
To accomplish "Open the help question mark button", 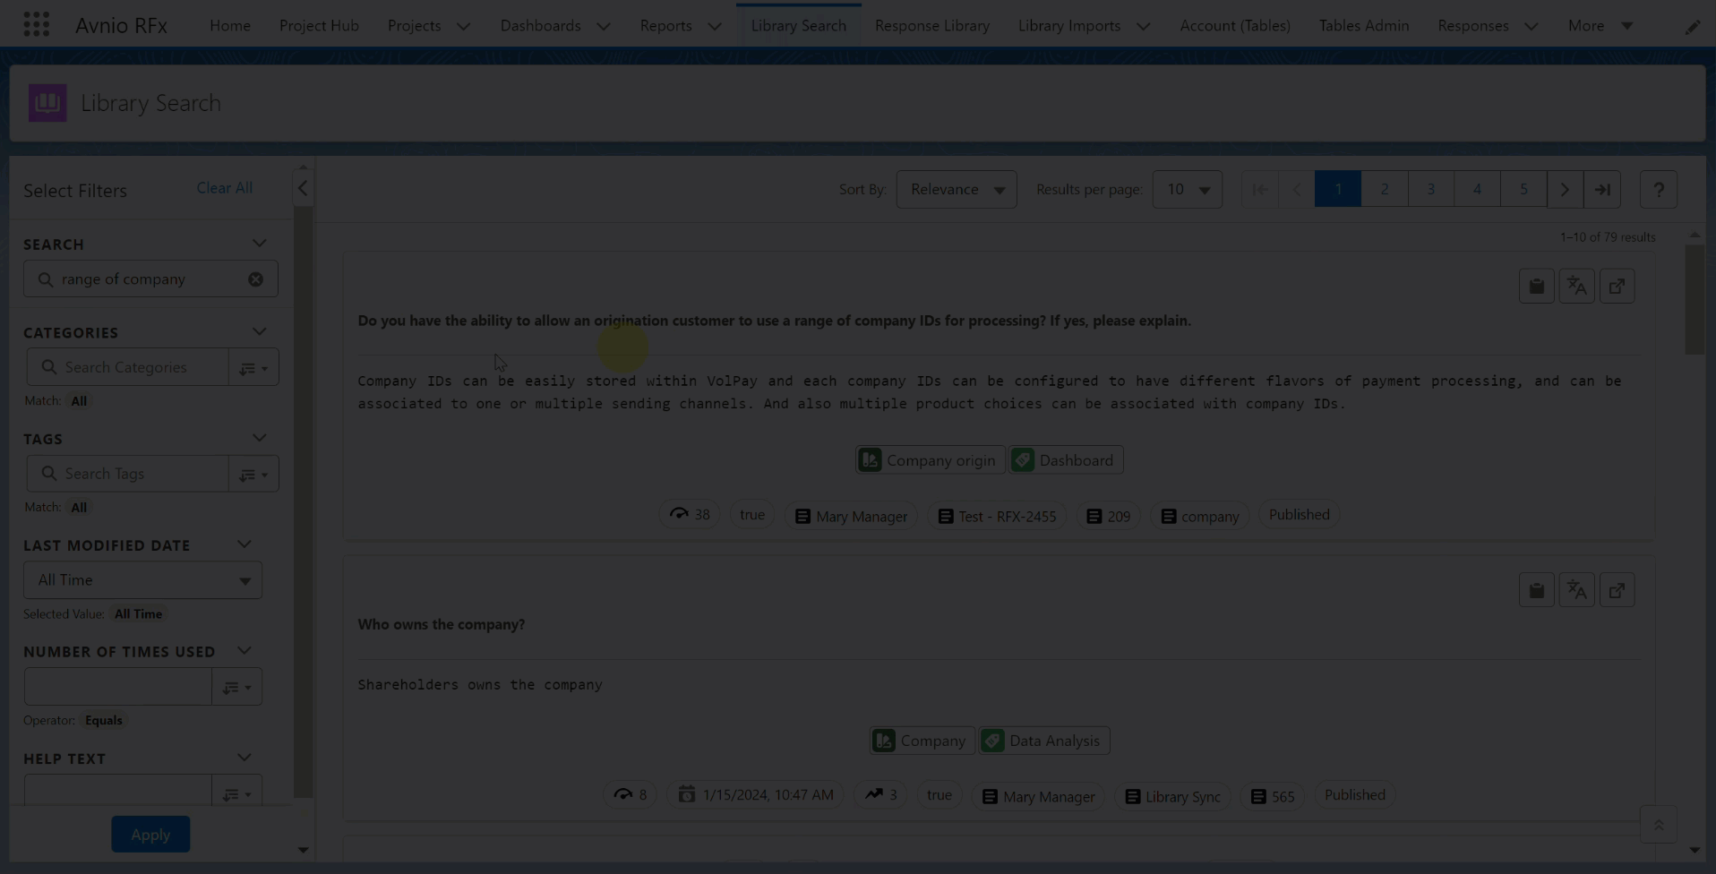I will pos(1658,190).
